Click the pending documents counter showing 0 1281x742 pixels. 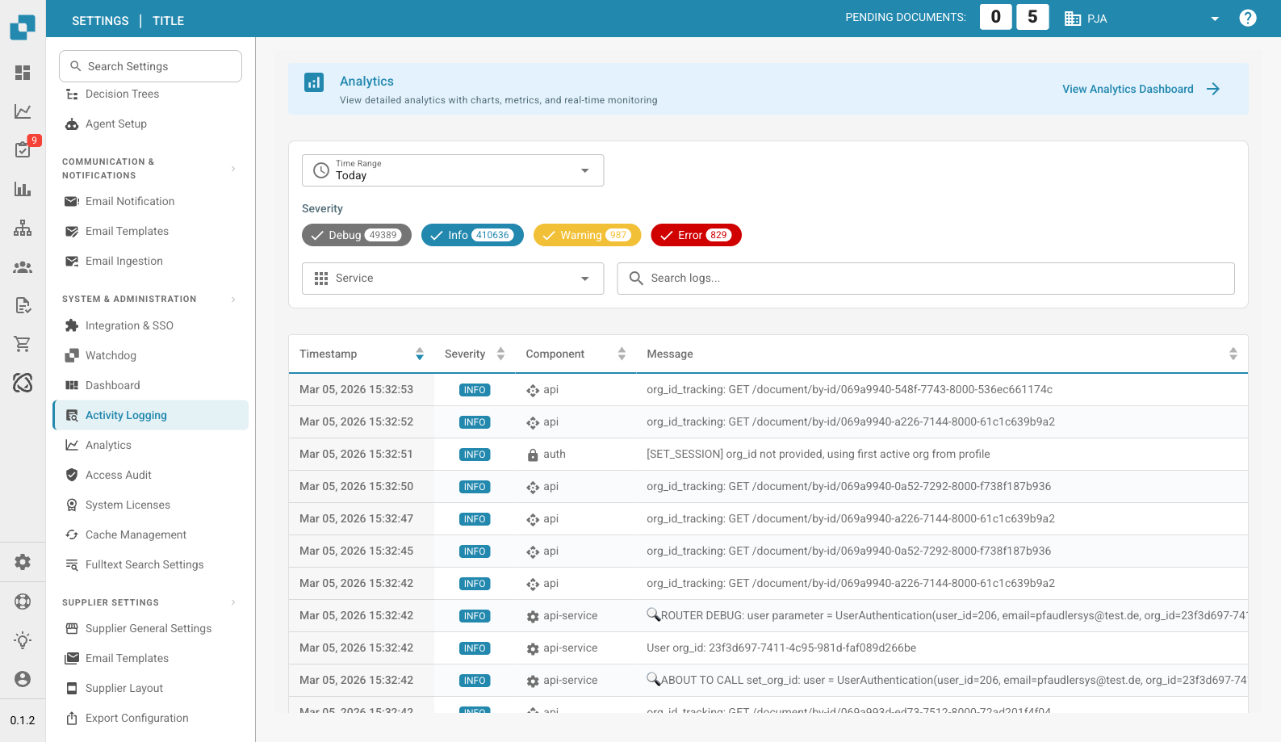(996, 17)
